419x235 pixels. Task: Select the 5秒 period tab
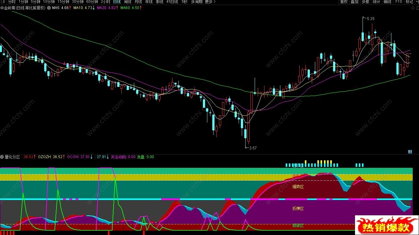(184, 2)
